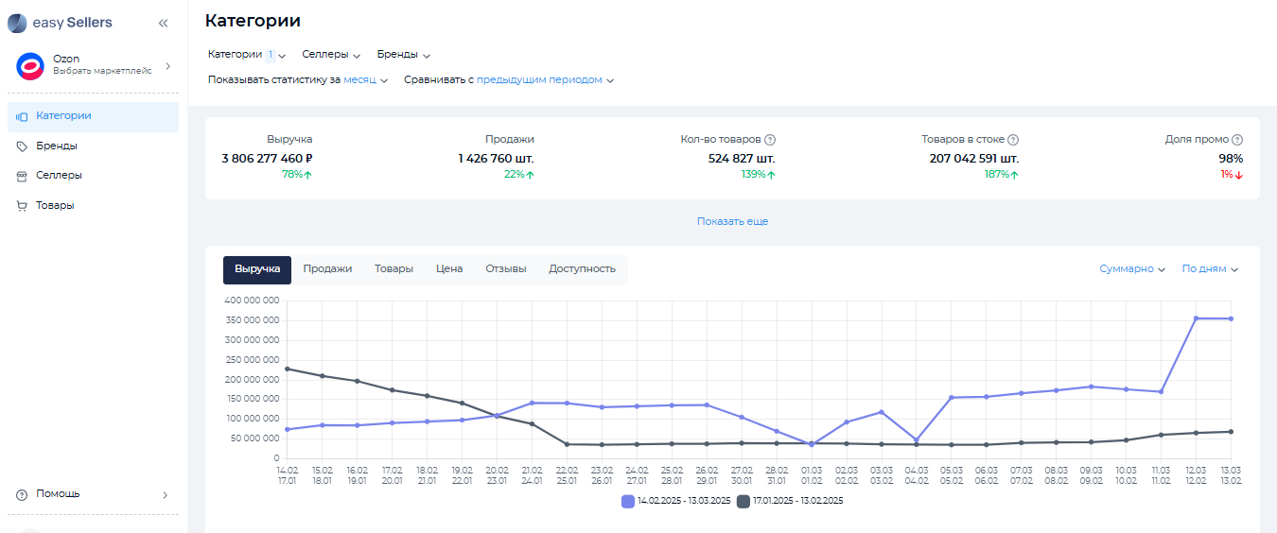
Task: Toggle the 17.01.2025 - 13.02.2025 legend series
Action: 790,501
